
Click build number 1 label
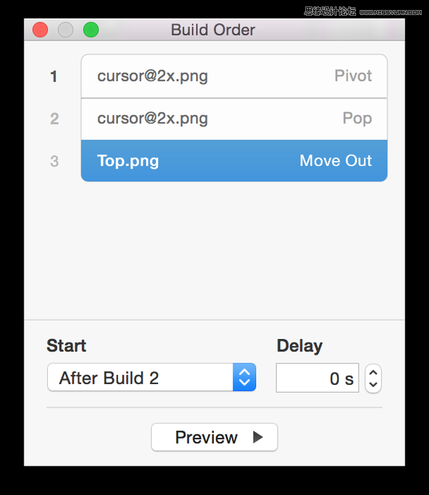point(54,77)
